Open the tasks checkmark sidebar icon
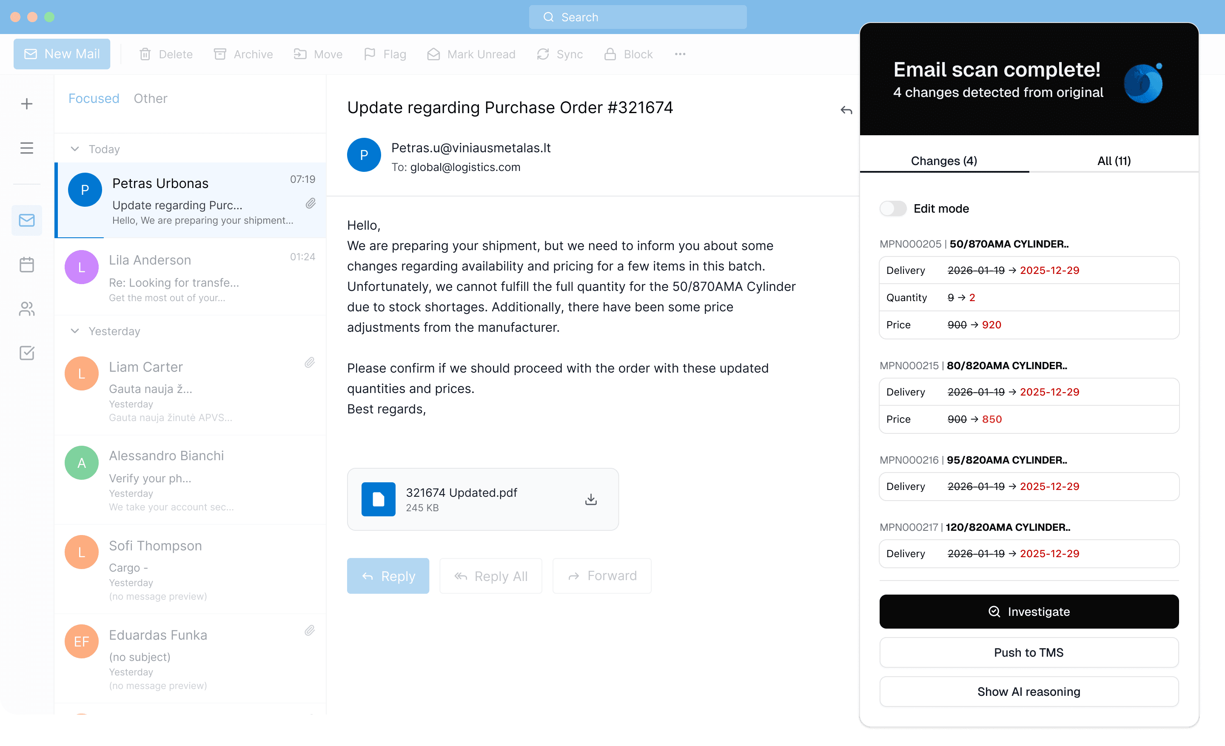The height and width of the screenshot is (746, 1225). (27, 353)
